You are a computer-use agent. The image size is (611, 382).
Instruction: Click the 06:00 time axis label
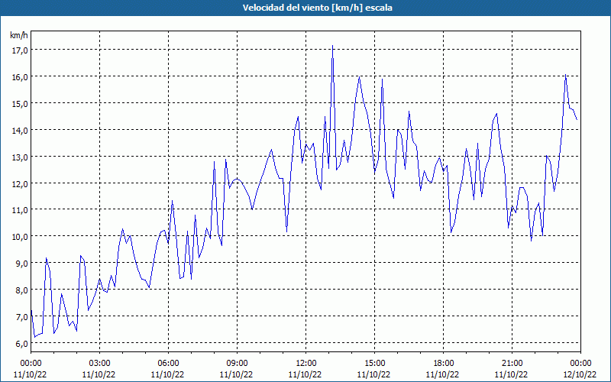pyautogui.click(x=168, y=364)
